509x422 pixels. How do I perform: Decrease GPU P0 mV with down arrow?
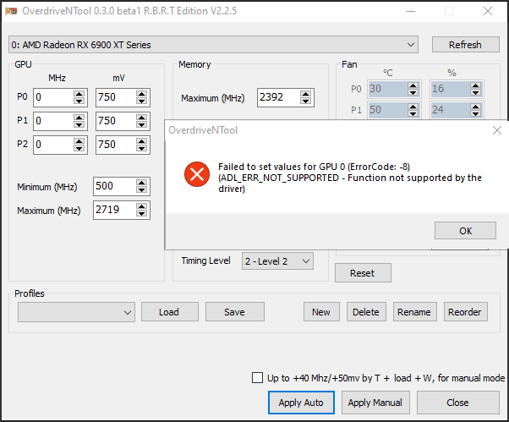pyautogui.click(x=141, y=101)
